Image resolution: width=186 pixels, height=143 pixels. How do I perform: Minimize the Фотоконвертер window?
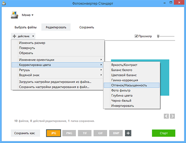pyautogui.click(x=165, y=3)
